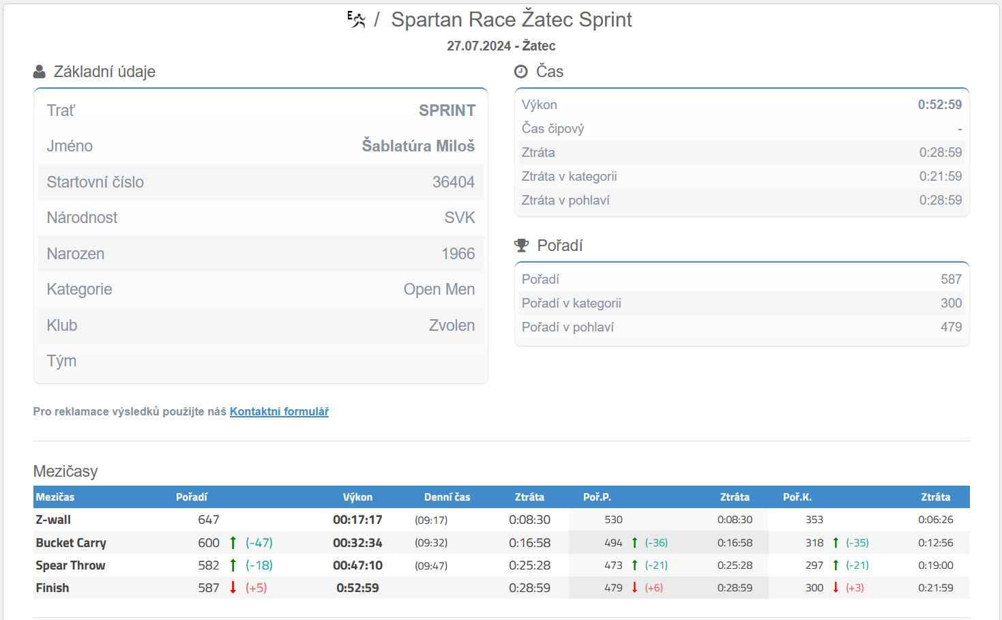Click the Mezičas column header
The height and width of the screenshot is (620, 1002).
point(55,497)
